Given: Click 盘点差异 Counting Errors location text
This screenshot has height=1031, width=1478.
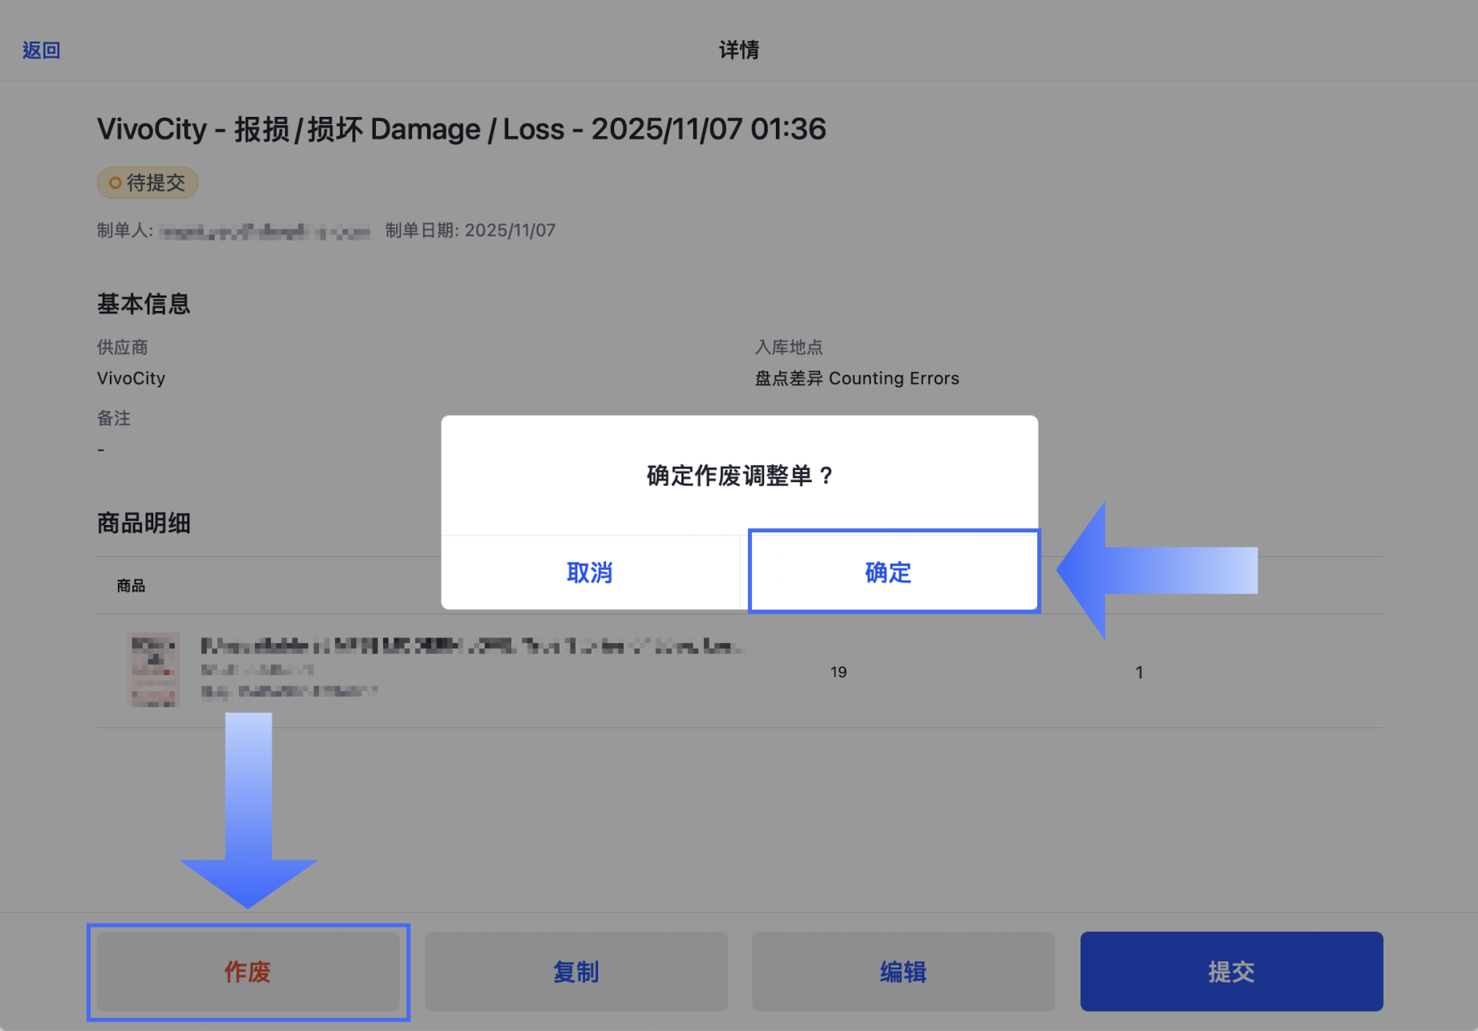Looking at the screenshot, I should coord(855,378).
